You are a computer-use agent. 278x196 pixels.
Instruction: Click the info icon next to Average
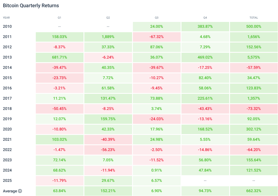click(20, 191)
